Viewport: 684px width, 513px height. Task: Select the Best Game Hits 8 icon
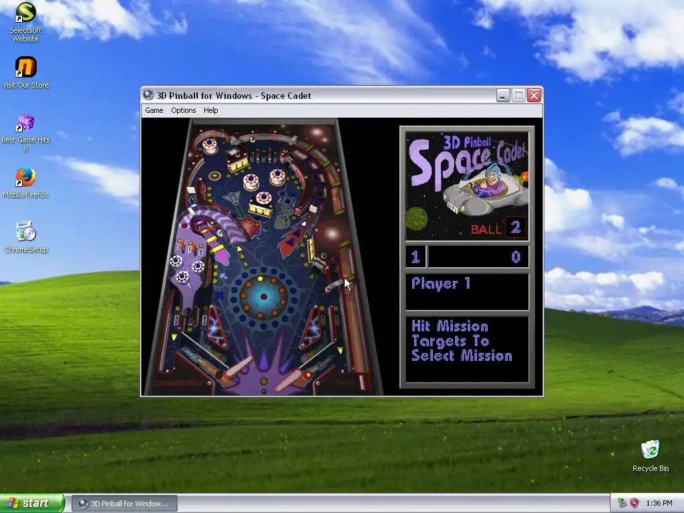26,133
